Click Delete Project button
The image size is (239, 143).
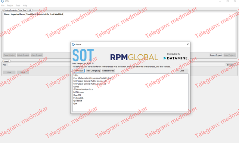click(23, 55)
